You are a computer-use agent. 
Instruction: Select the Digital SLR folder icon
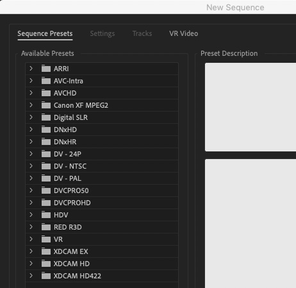point(46,117)
